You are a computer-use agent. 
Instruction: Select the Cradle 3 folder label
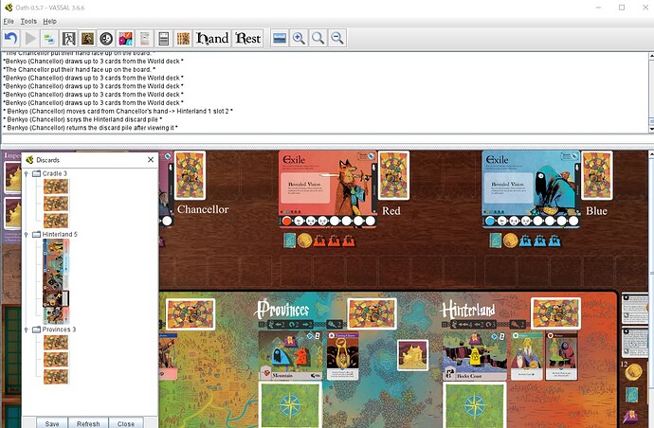coord(54,173)
